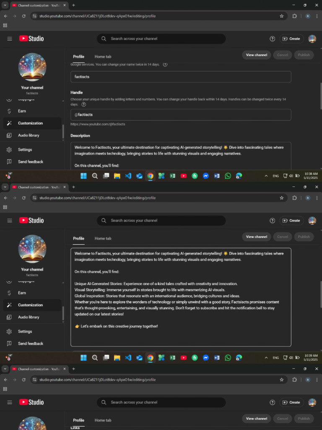The height and width of the screenshot is (430, 322).
Task: Open Studio help in the 10:39 AM capture
Action: (272, 220)
